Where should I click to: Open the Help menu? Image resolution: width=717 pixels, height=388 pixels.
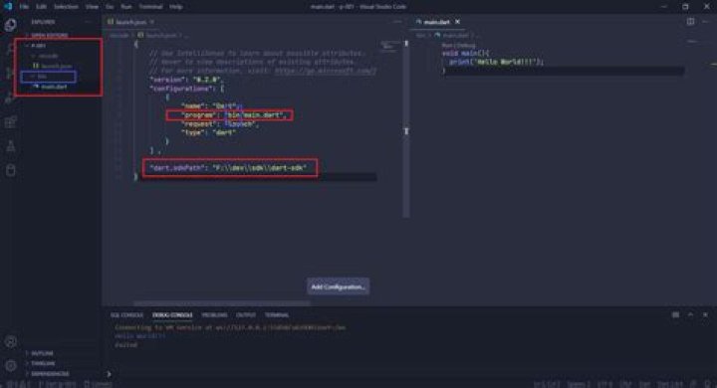pyautogui.click(x=176, y=7)
